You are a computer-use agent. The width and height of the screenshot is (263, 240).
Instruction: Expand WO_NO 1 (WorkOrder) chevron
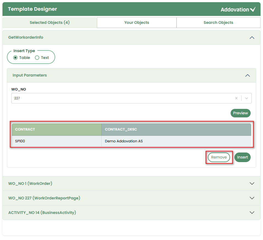(x=252, y=183)
